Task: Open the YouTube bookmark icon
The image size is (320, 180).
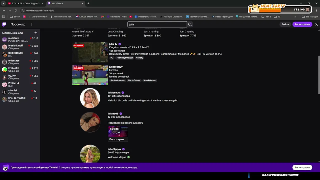Action: (131, 17)
